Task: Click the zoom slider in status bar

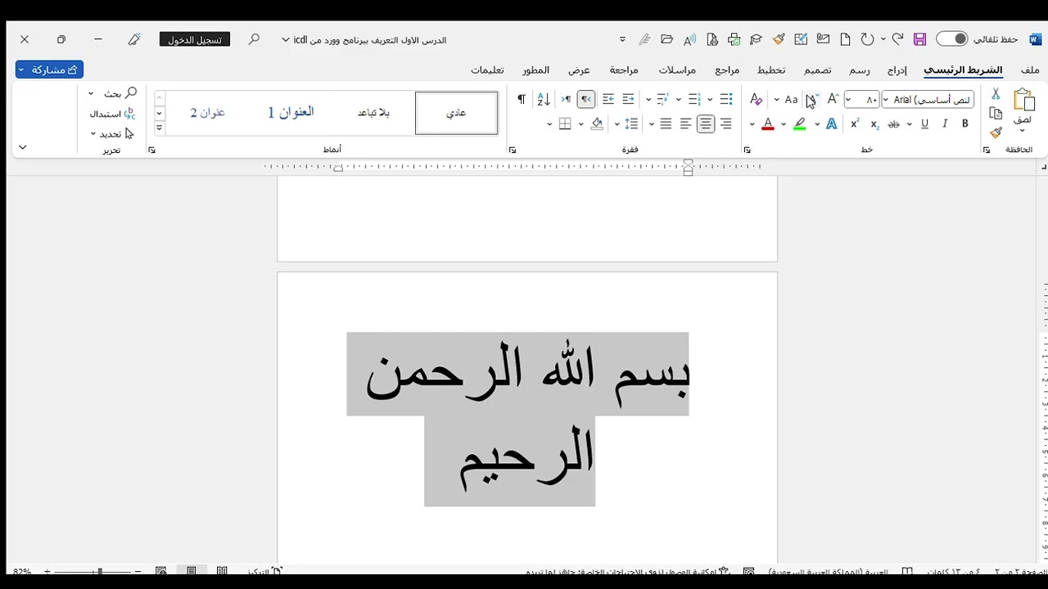Action: 92,571
